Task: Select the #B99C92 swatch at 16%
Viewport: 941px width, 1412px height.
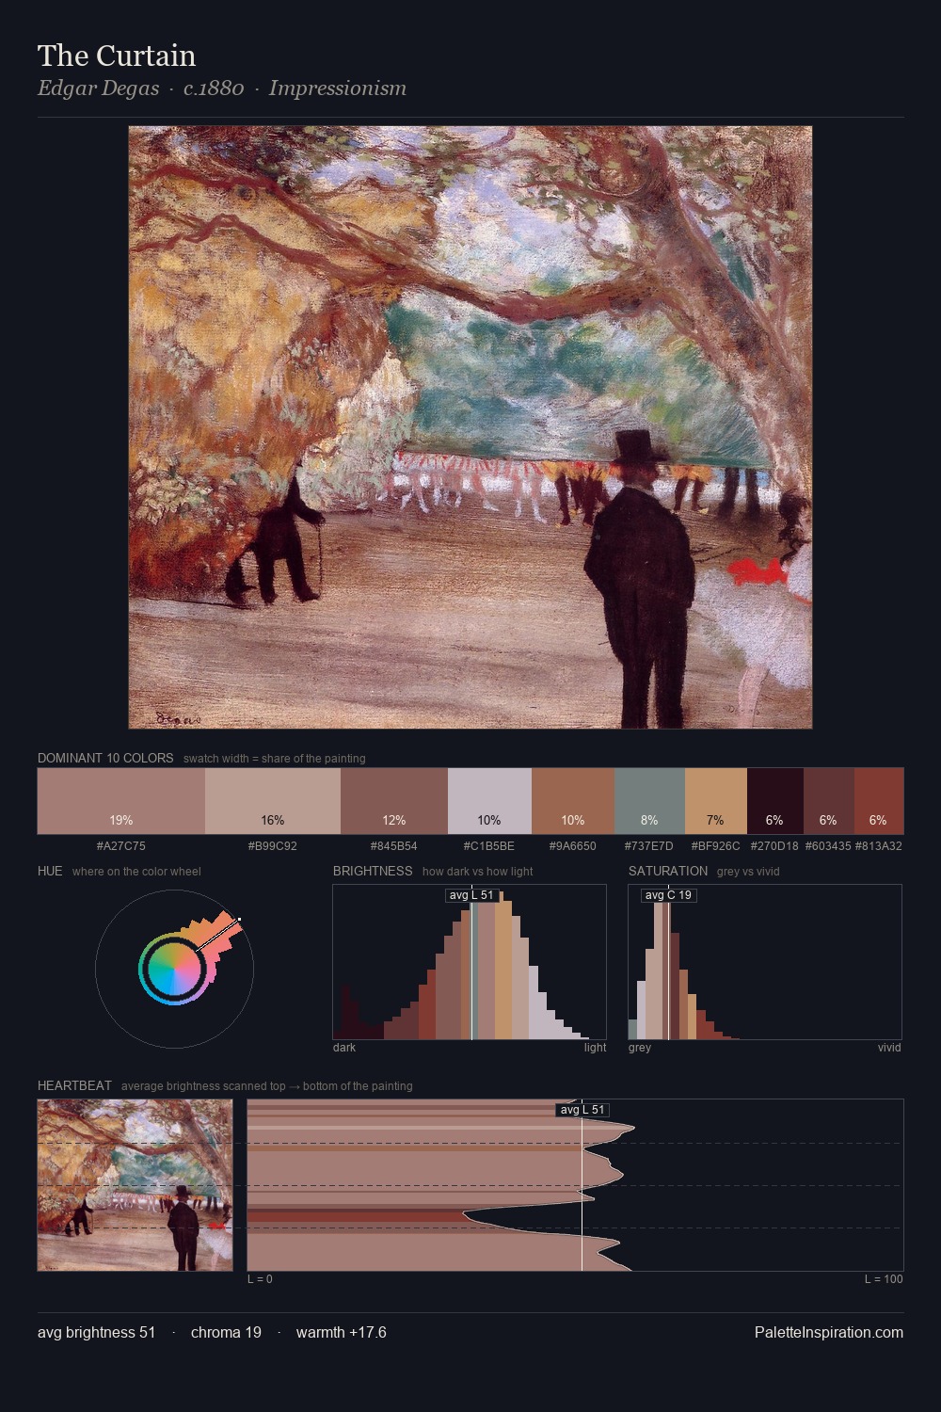Action: click(x=273, y=801)
